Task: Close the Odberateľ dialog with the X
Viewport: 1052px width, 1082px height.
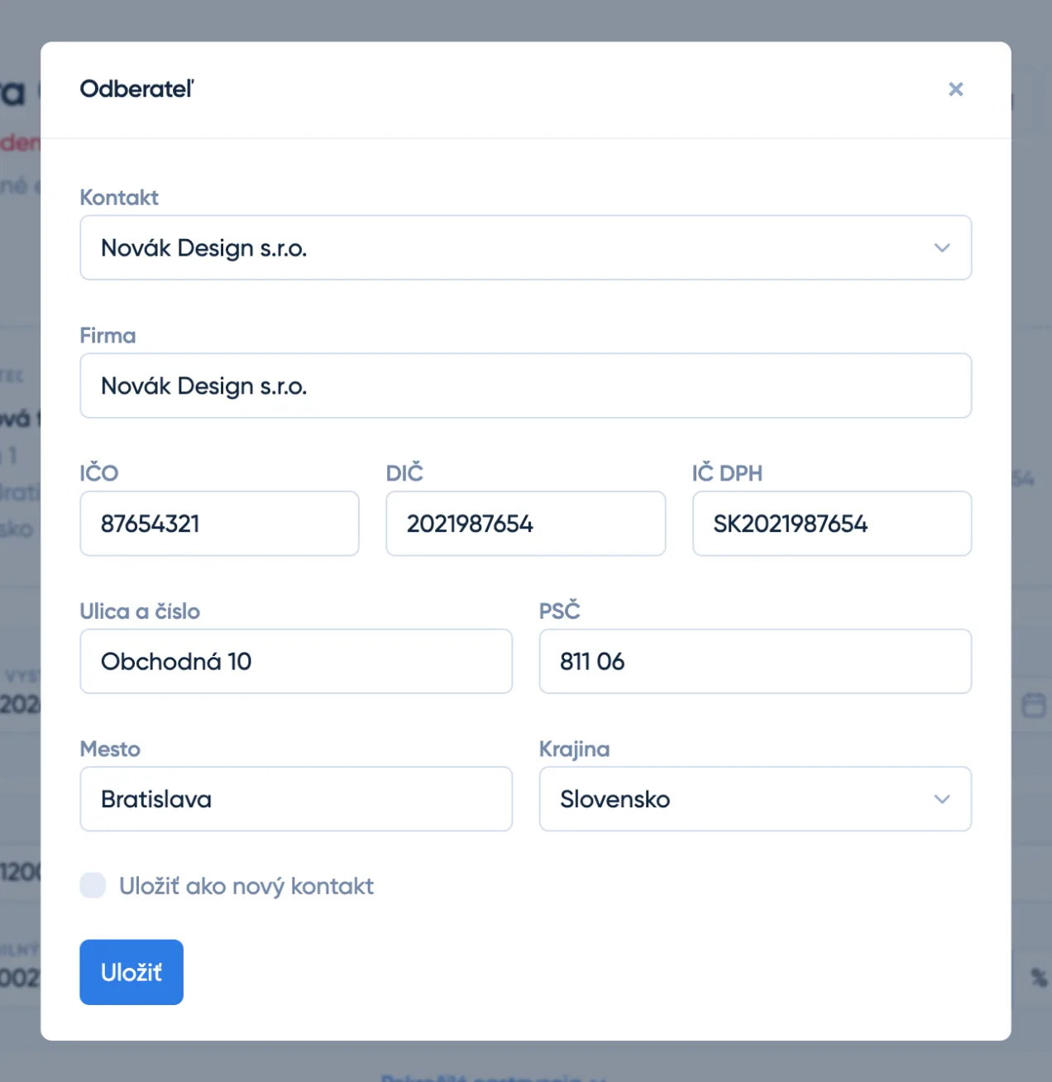Action: tap(955, 89)
